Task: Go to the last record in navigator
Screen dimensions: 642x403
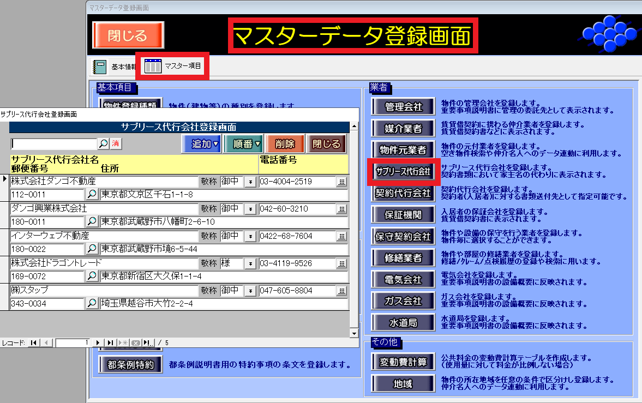Action: pyautogui.click(x=110, y=342)
